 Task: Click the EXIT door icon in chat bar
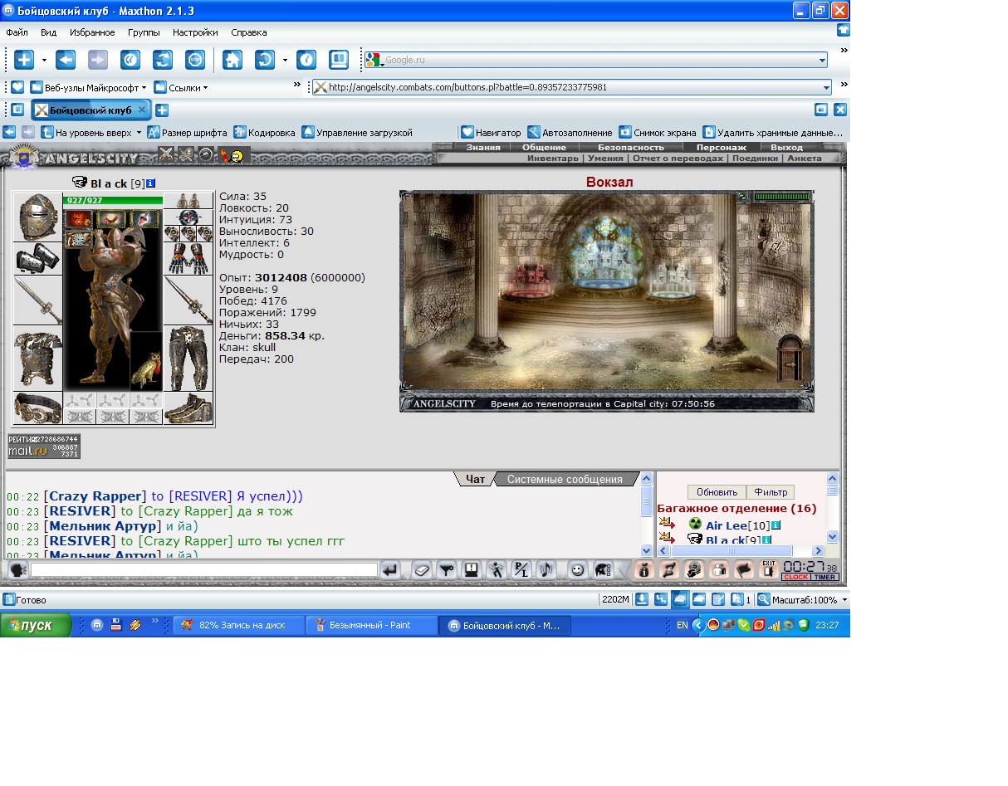(768, 570)
